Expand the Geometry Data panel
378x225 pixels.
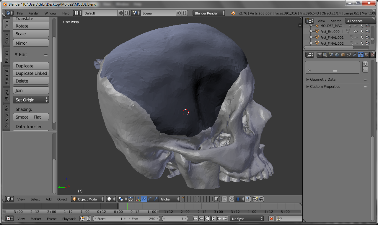click(337, 80)
